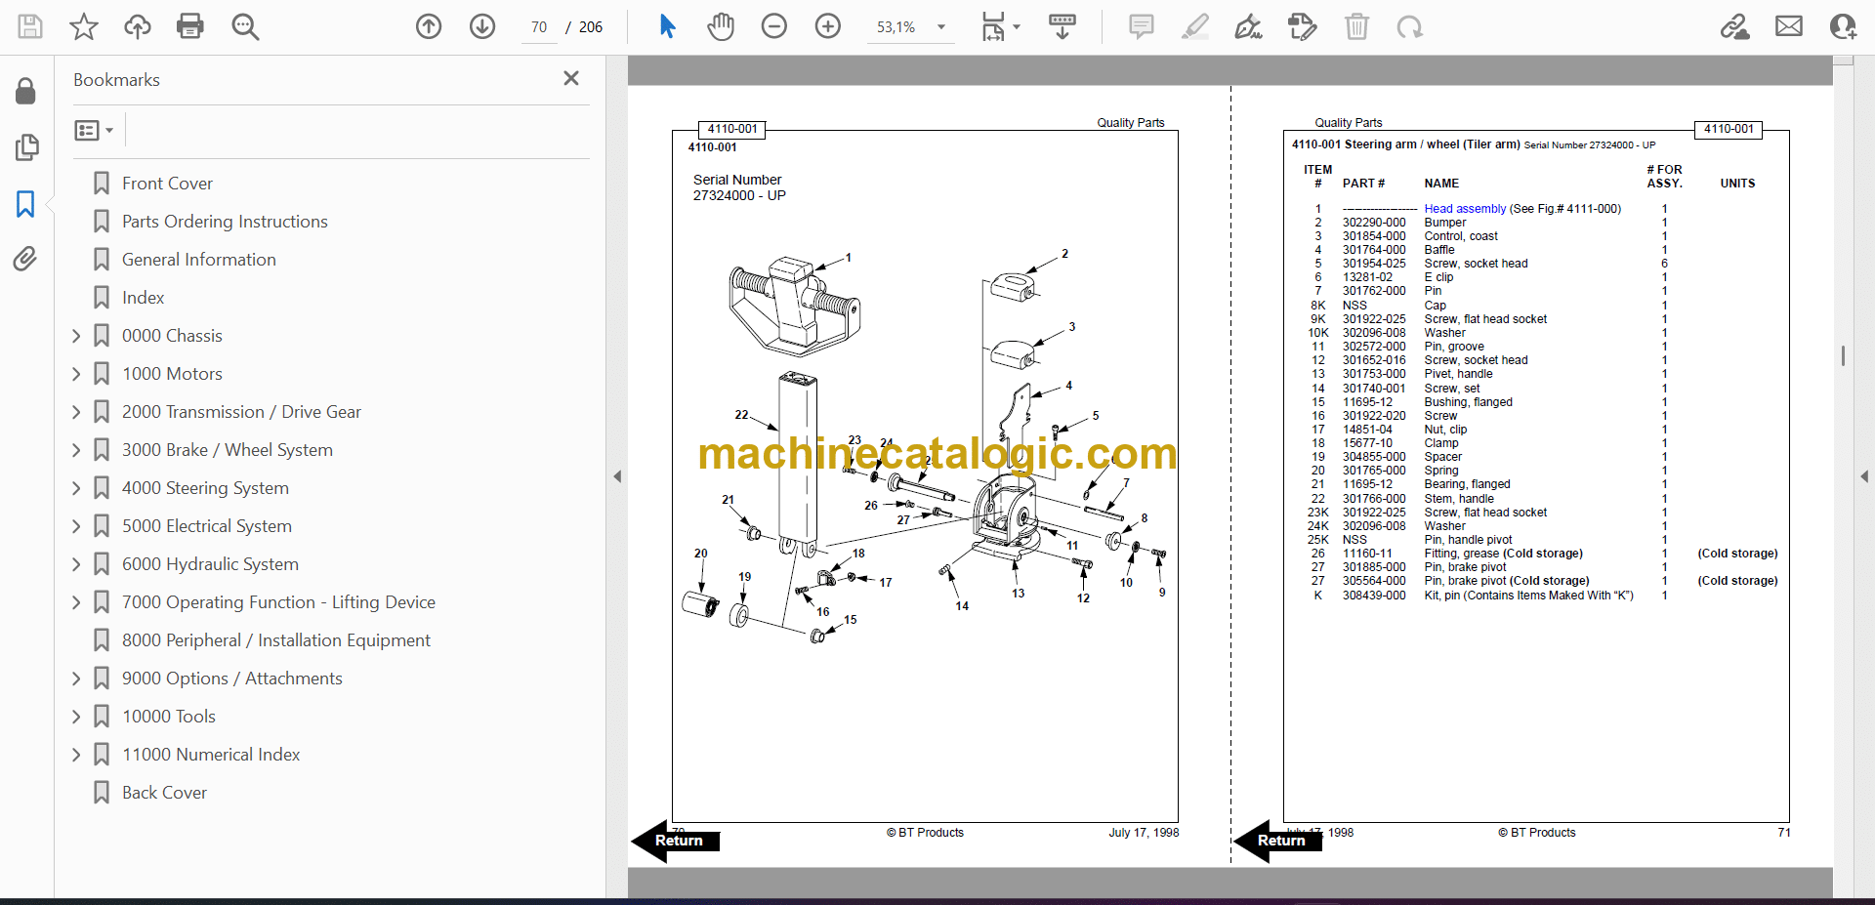
Task: Expand 7000 Operating Function - Lifting Device
Action: pyautogui.click(x=76, y=602)
